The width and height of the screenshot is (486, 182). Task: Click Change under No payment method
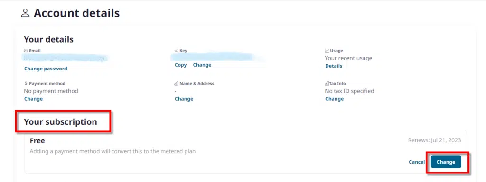(x=34, y=99)
